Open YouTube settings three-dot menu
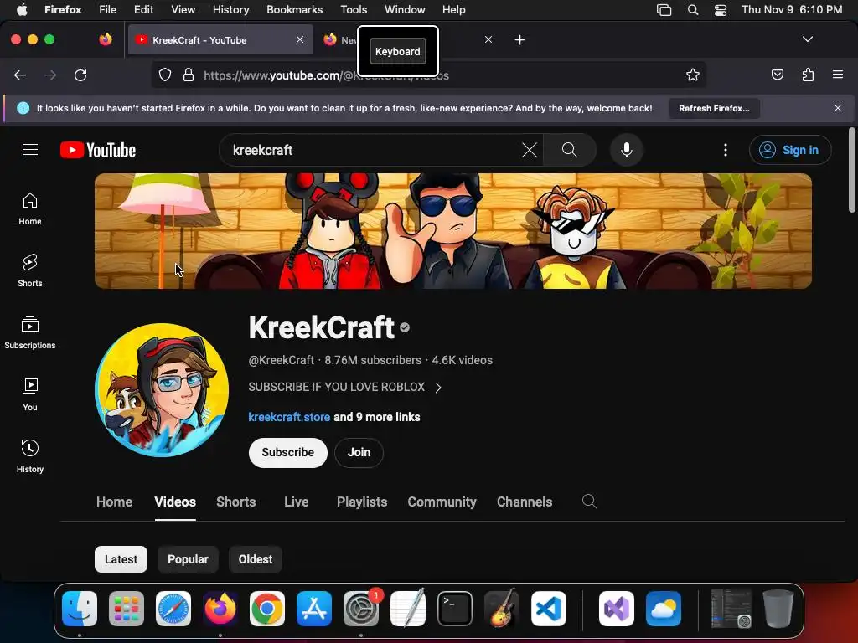Viewport: 858px width, 643px height. click(x=726, y=150)
